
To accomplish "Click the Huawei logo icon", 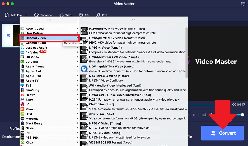I will point(23,95).
